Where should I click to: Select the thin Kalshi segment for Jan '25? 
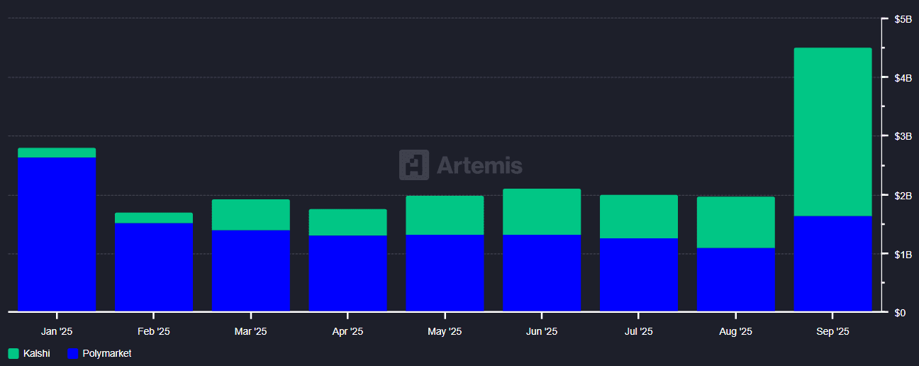tap(57, 152)
